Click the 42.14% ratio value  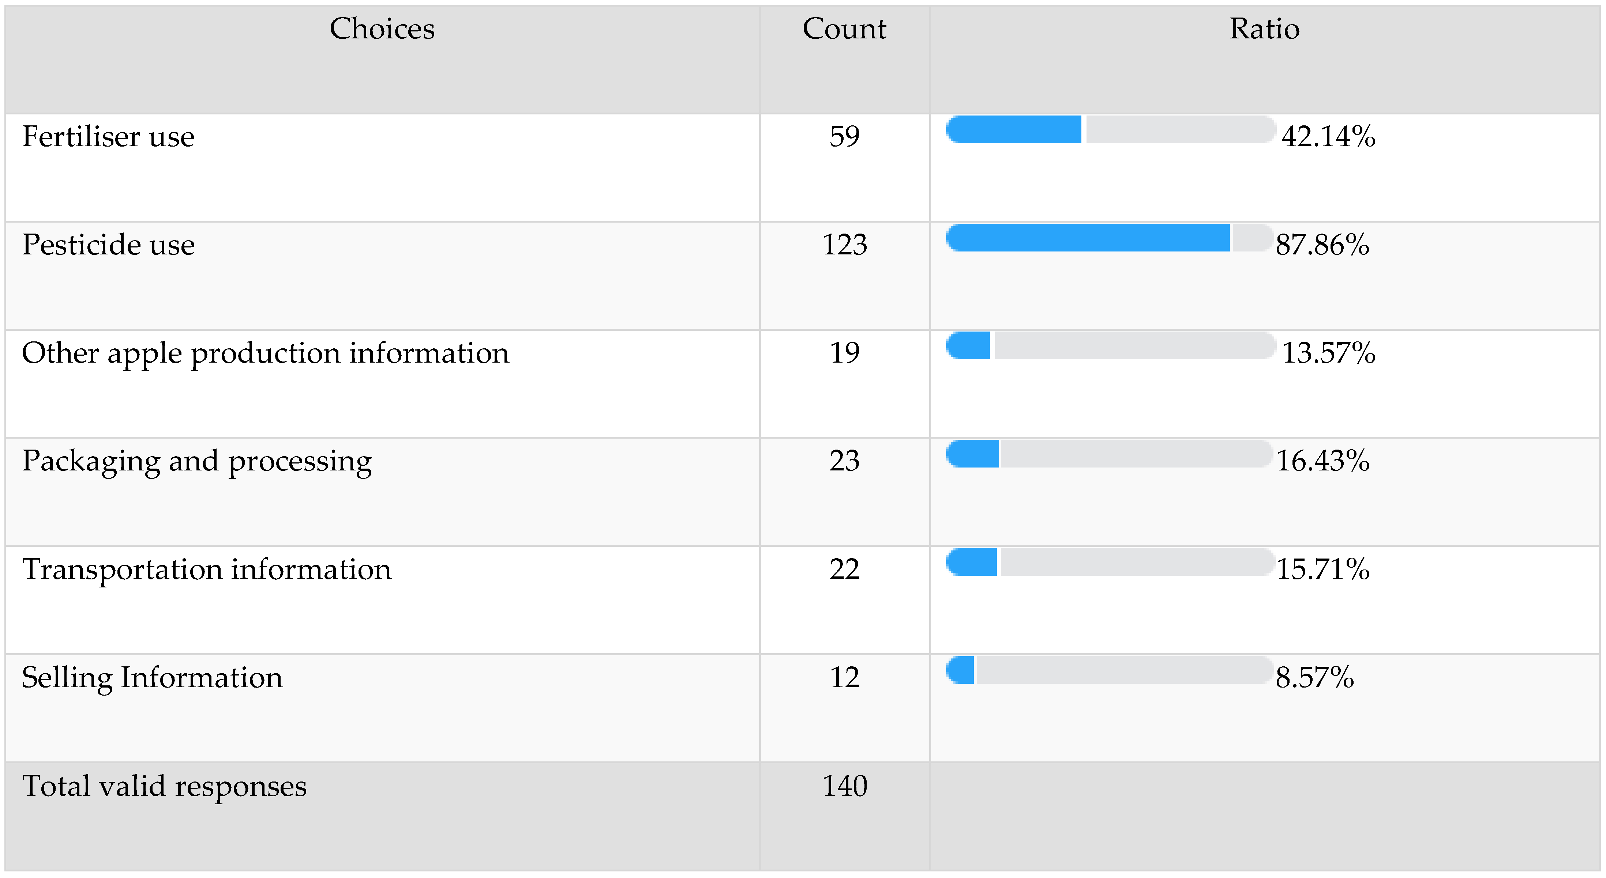tap(1328, 136)
